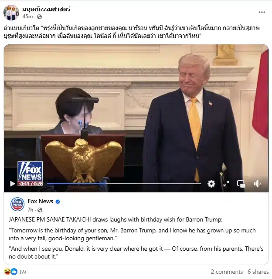Click the Fox News verified badge
This screenshot has height=279, width=272.
click(58, 202)
